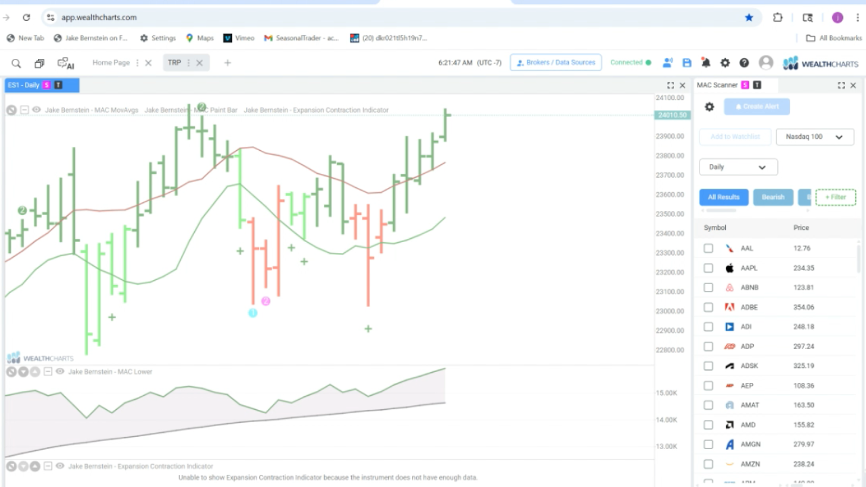The width and height of the screenshot is (866, 487).
Task: Click the pink S badge on ES1 tab
Action: pyautogui.click(x=47, y=85)
